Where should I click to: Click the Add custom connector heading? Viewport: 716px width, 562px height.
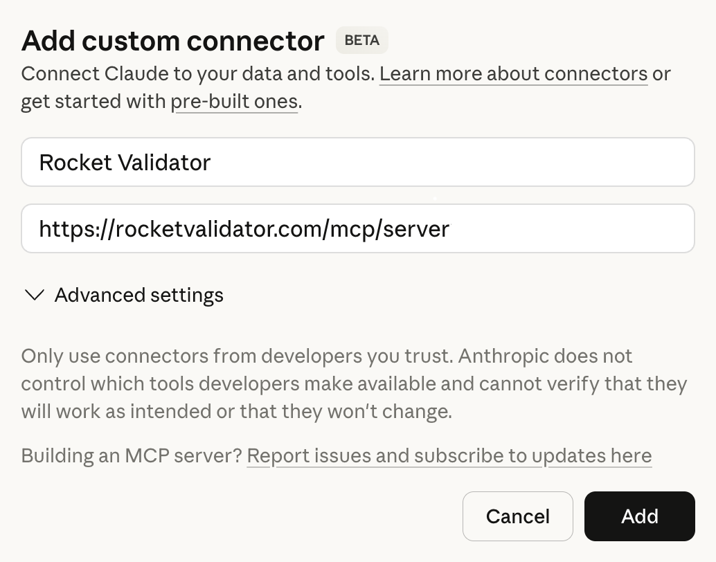click(x=172, y=40)
